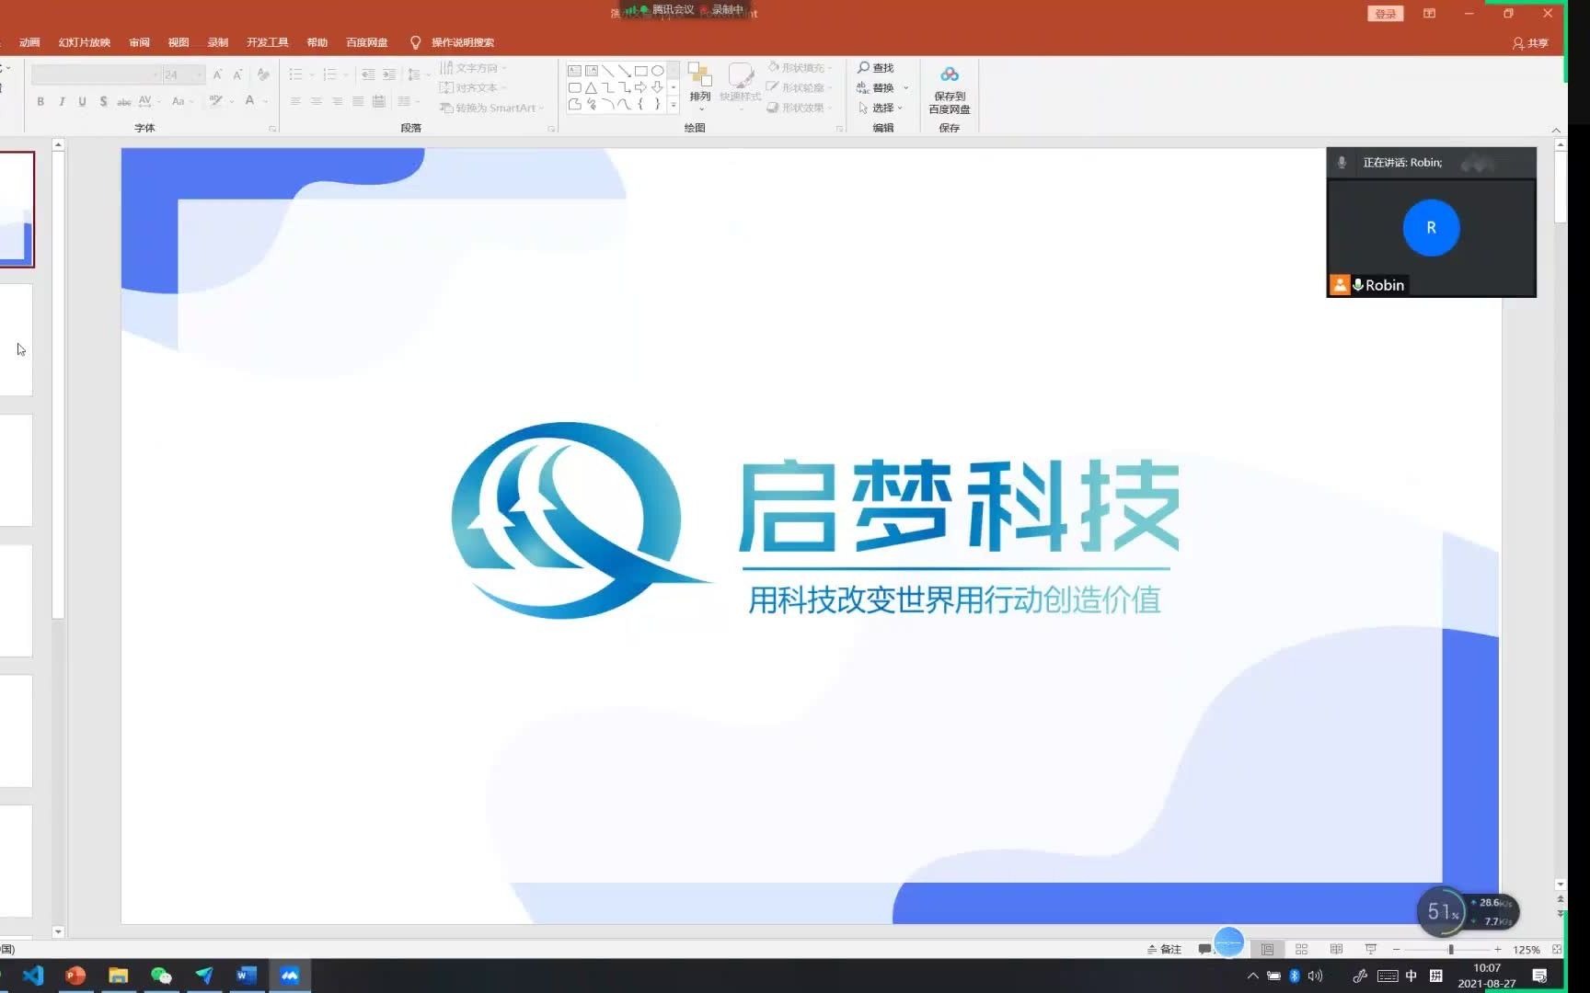Click Robin's avatar in meeting window

[x=1431, y=227]
